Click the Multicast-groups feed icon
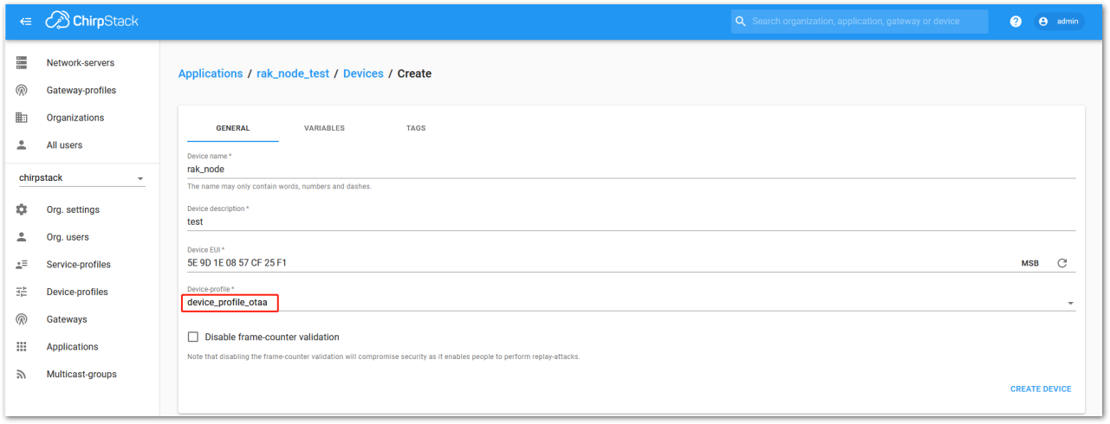Image resolution: width=1110 pixels, height=424 pixels. point(22,375)
